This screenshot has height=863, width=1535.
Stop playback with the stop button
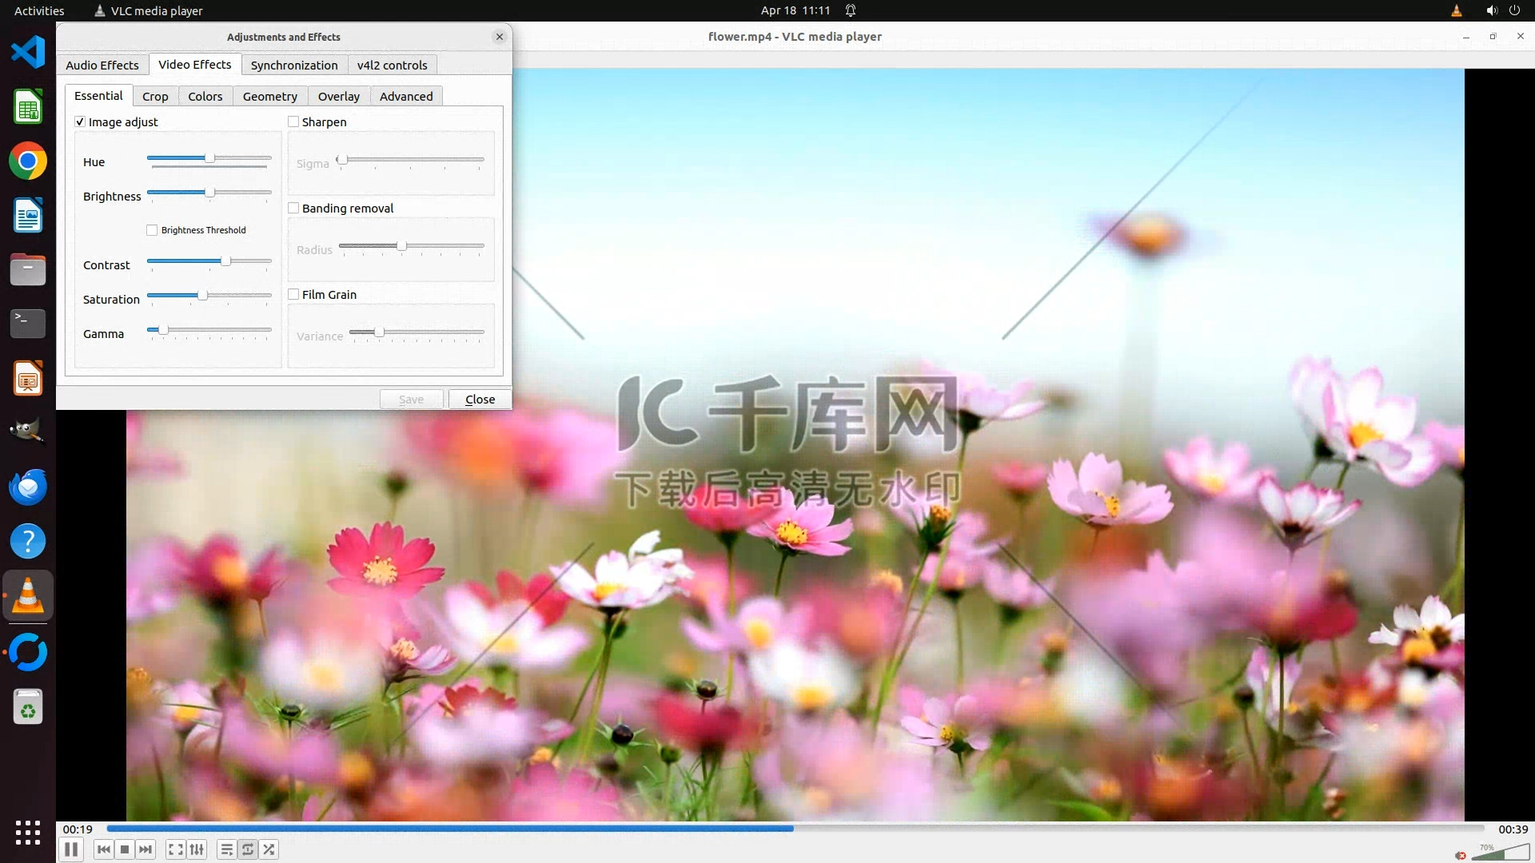[x=125, y=849]
